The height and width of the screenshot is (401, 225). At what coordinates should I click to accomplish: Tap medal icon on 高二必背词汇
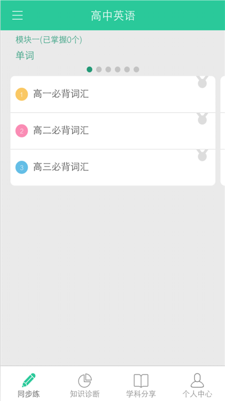[x=202, y=119]
